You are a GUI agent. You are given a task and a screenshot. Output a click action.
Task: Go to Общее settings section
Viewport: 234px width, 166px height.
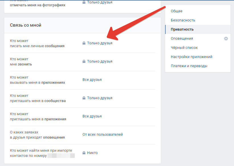(x=198, y=11)
